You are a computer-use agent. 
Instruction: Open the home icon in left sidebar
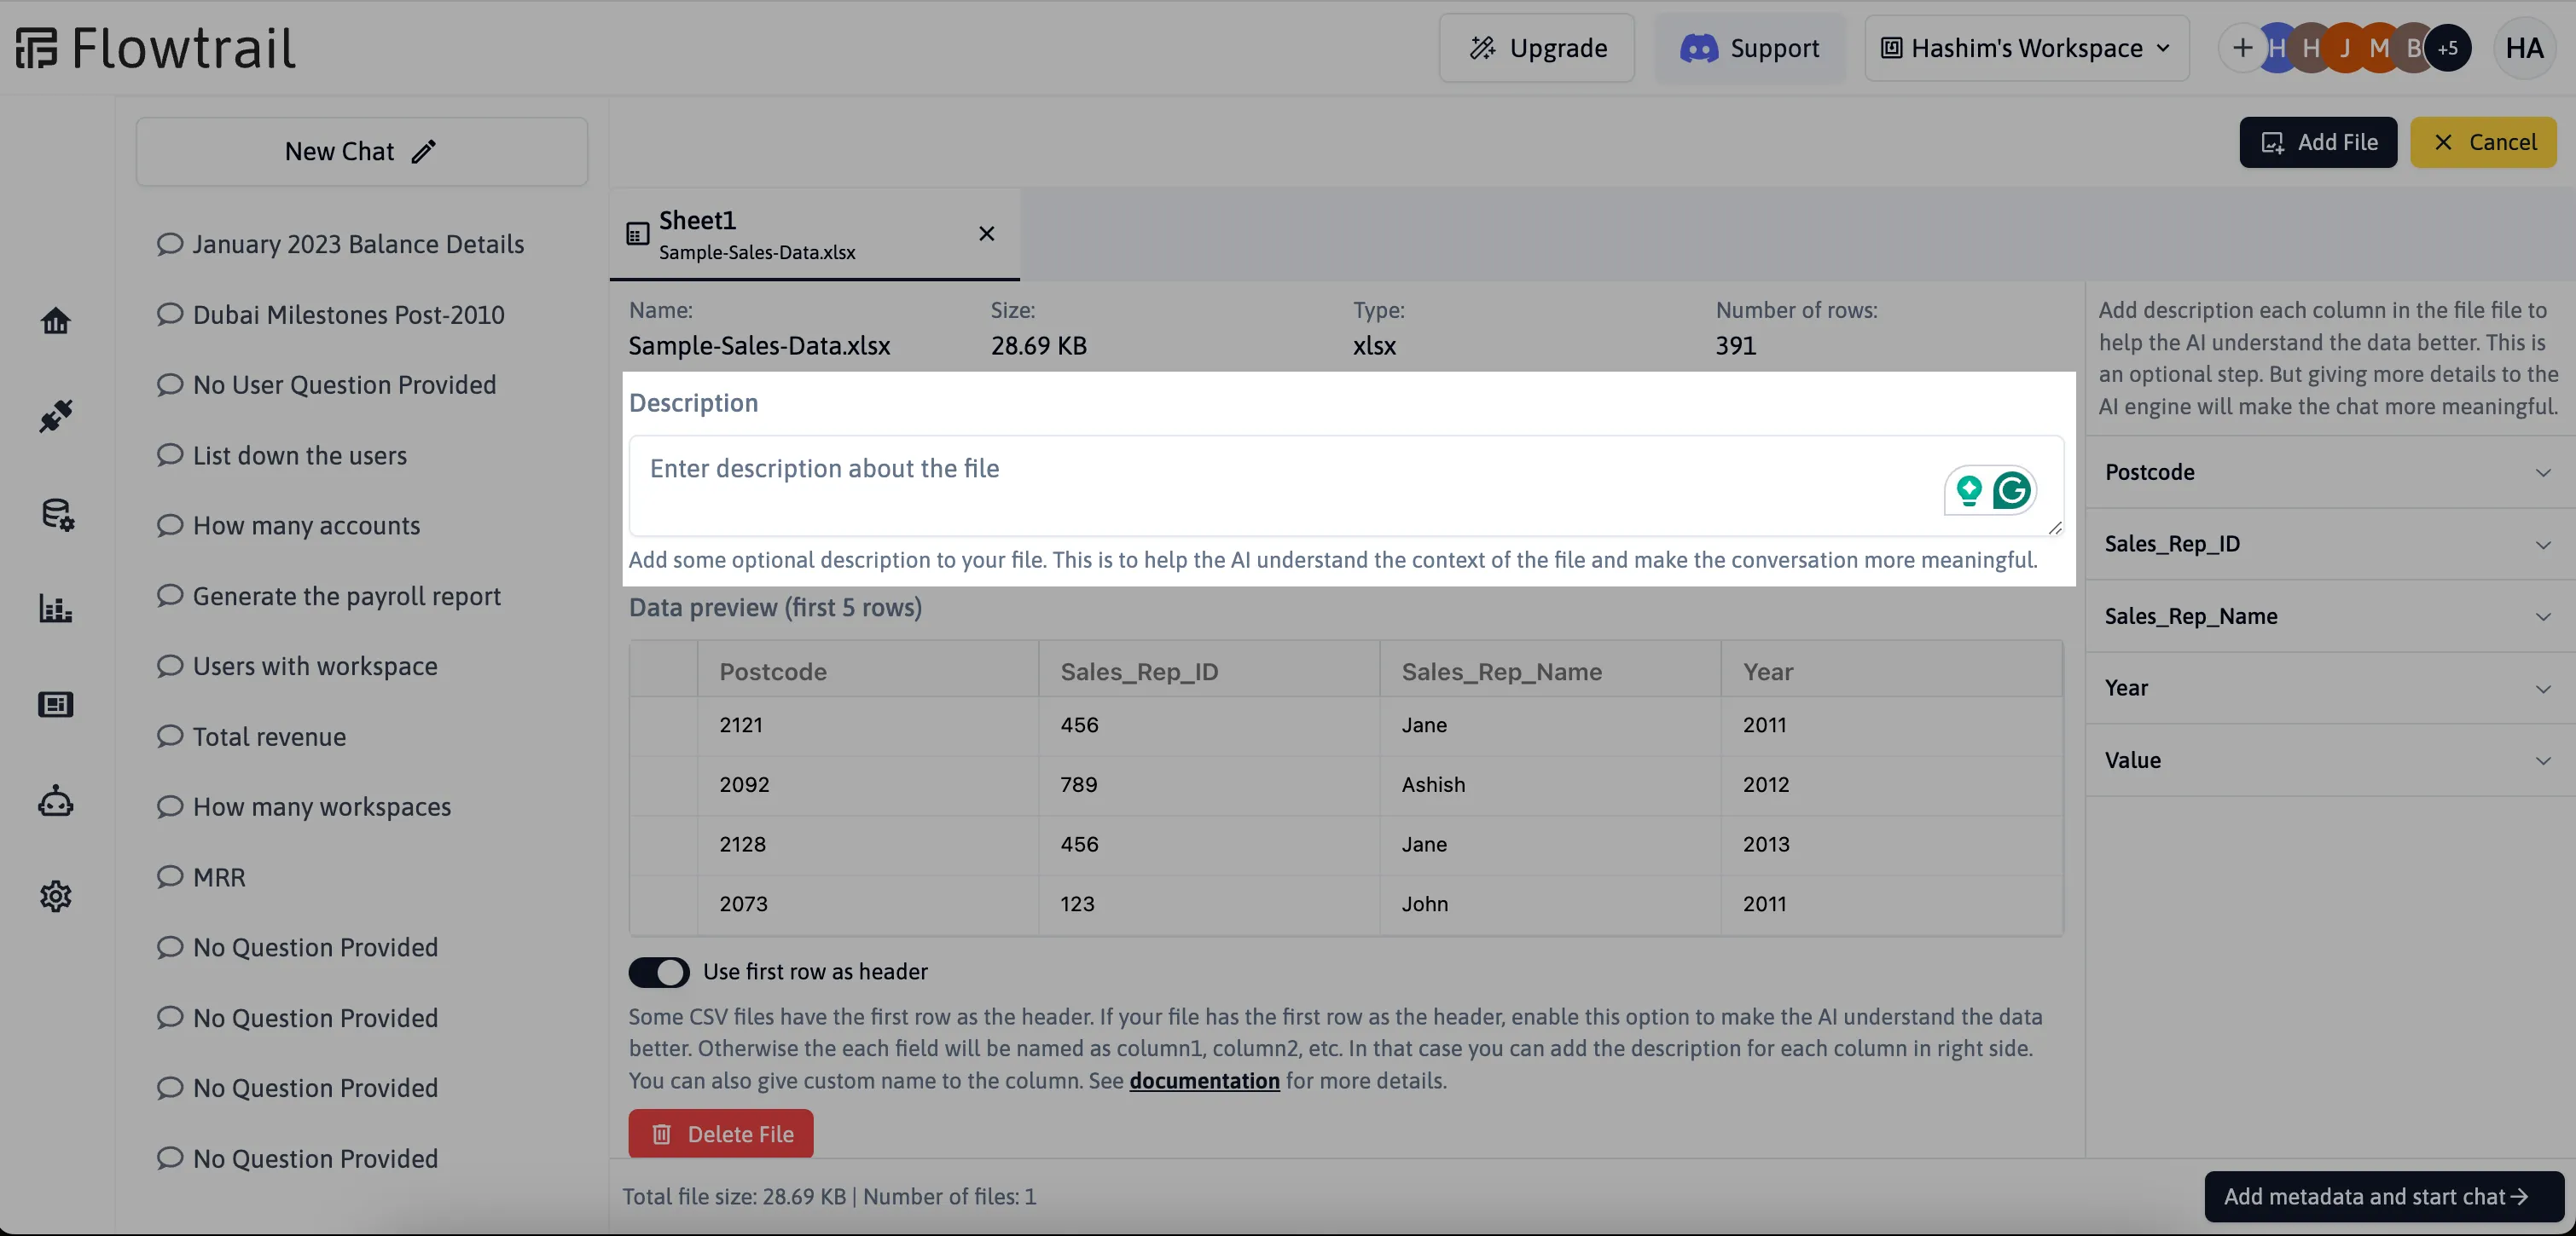[x=56, y=321]
